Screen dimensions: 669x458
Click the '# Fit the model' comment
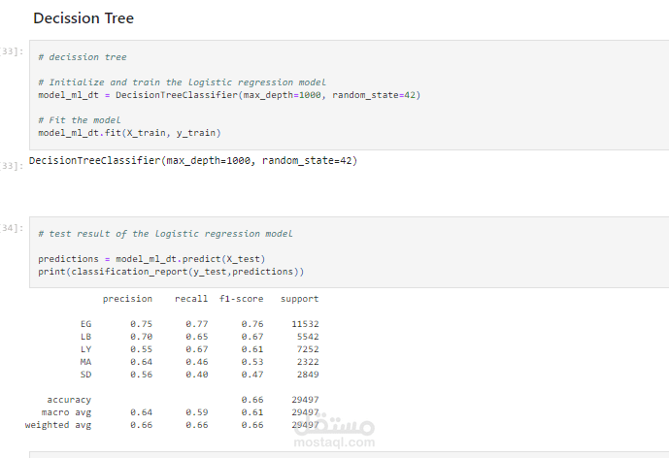[79, 120]
